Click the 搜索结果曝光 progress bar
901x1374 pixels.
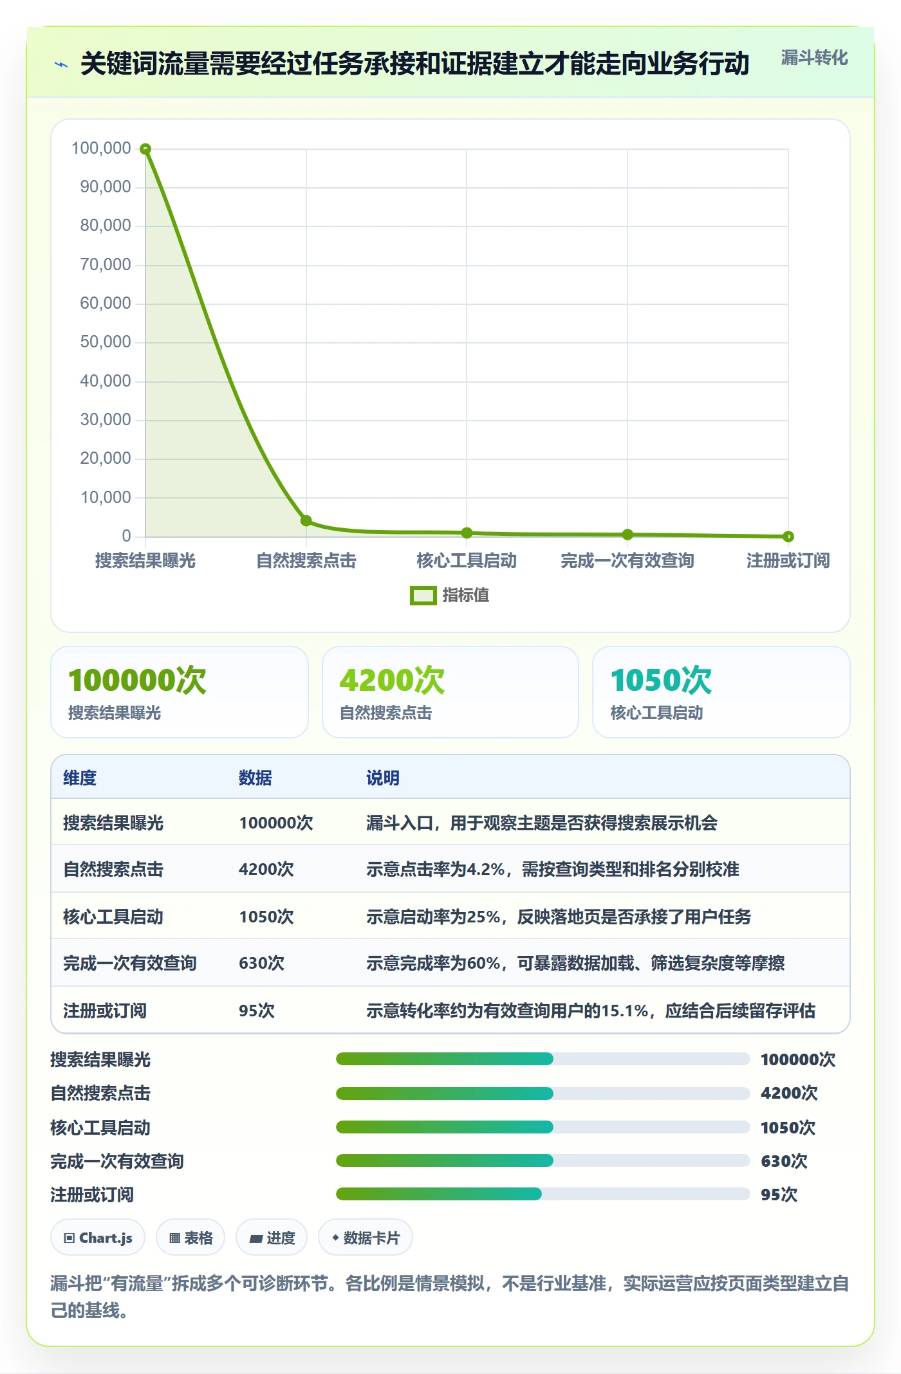tap(543, 1059)
